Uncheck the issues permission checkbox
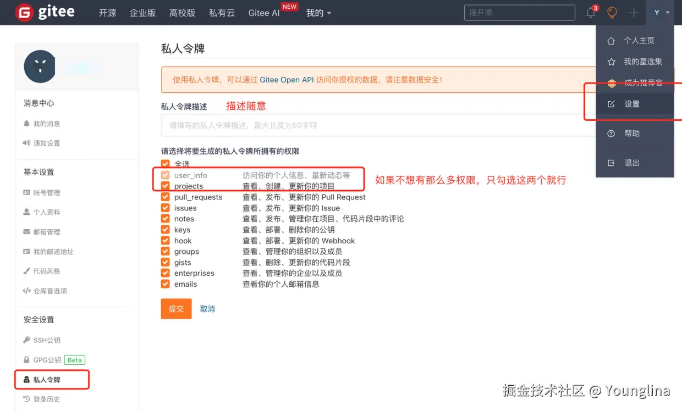682x411 pixels. click(165, 208)
